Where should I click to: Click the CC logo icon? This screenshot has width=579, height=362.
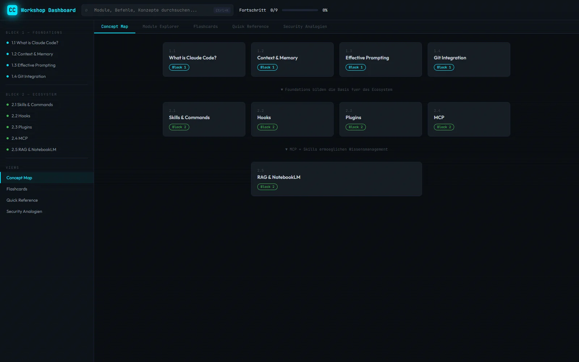(12, 10)
